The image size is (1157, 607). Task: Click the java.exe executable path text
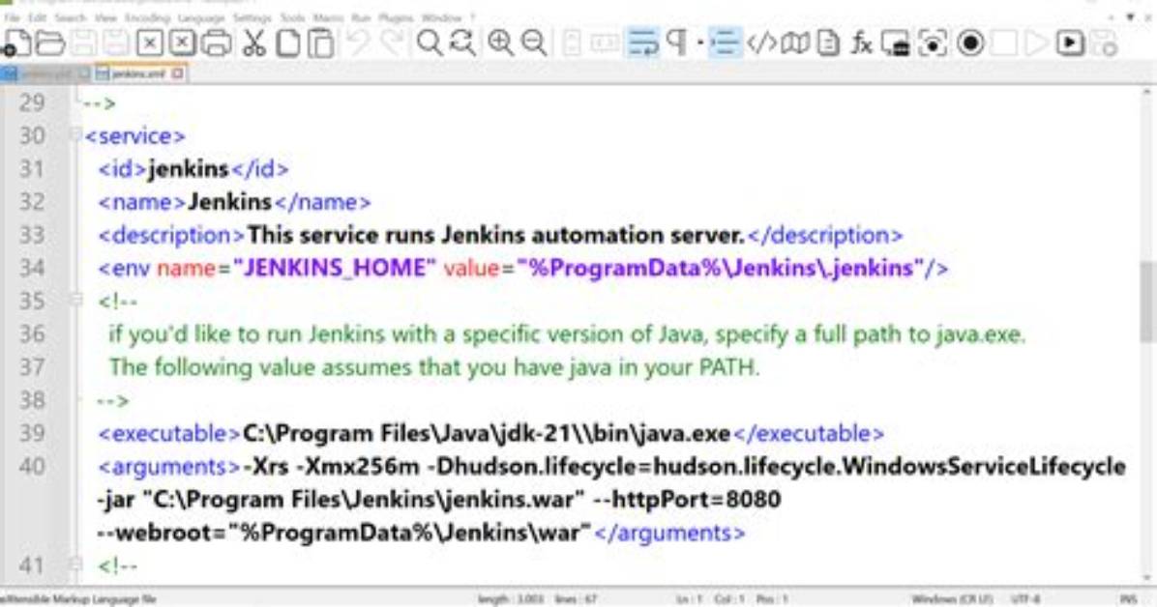point(487,433)
